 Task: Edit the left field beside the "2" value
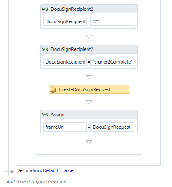65,21
